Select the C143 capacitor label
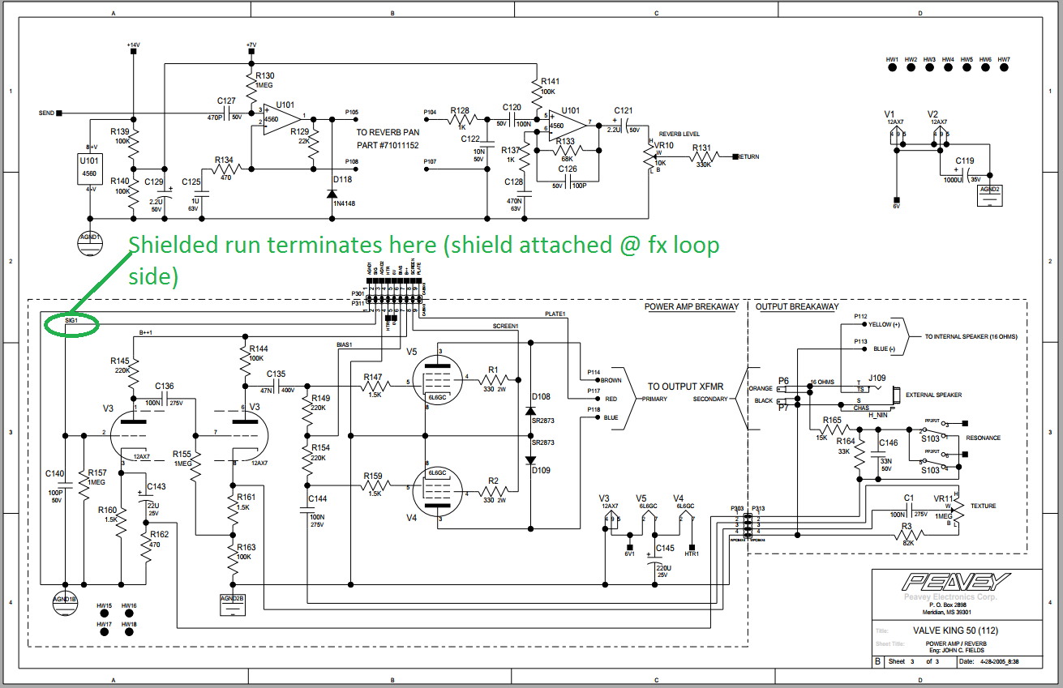The height and width of the screenshot is (688, 1063). coord(156,486)
